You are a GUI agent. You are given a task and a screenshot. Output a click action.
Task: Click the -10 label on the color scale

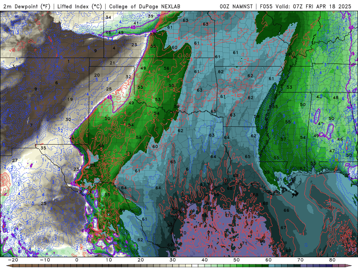[45, 260]
